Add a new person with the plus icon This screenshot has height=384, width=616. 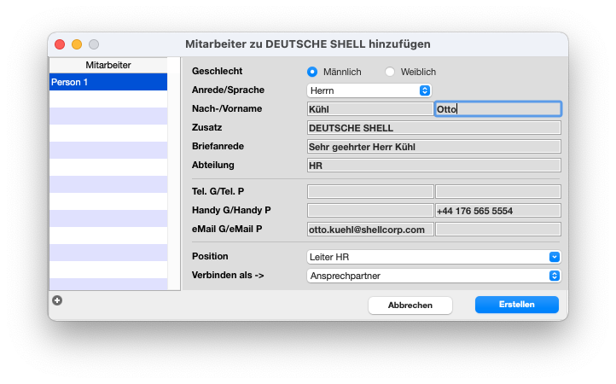click(x=57, y=300)
